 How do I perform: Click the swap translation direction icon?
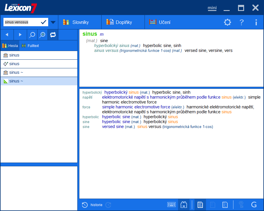[x=53, y=35]
